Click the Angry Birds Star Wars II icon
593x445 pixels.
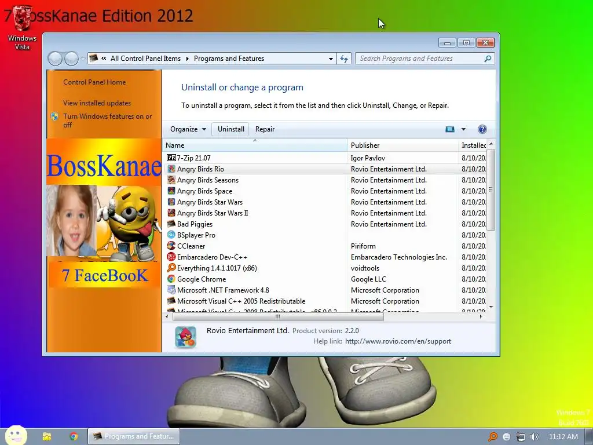pos(171,213)
